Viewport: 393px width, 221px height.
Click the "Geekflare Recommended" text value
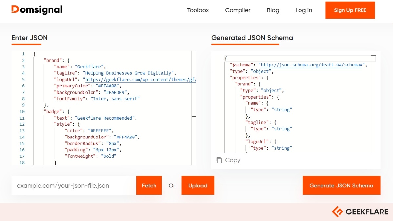[105, 118]
